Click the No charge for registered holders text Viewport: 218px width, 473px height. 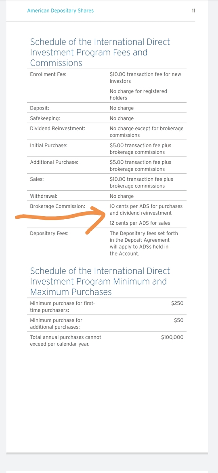[138, 95]
